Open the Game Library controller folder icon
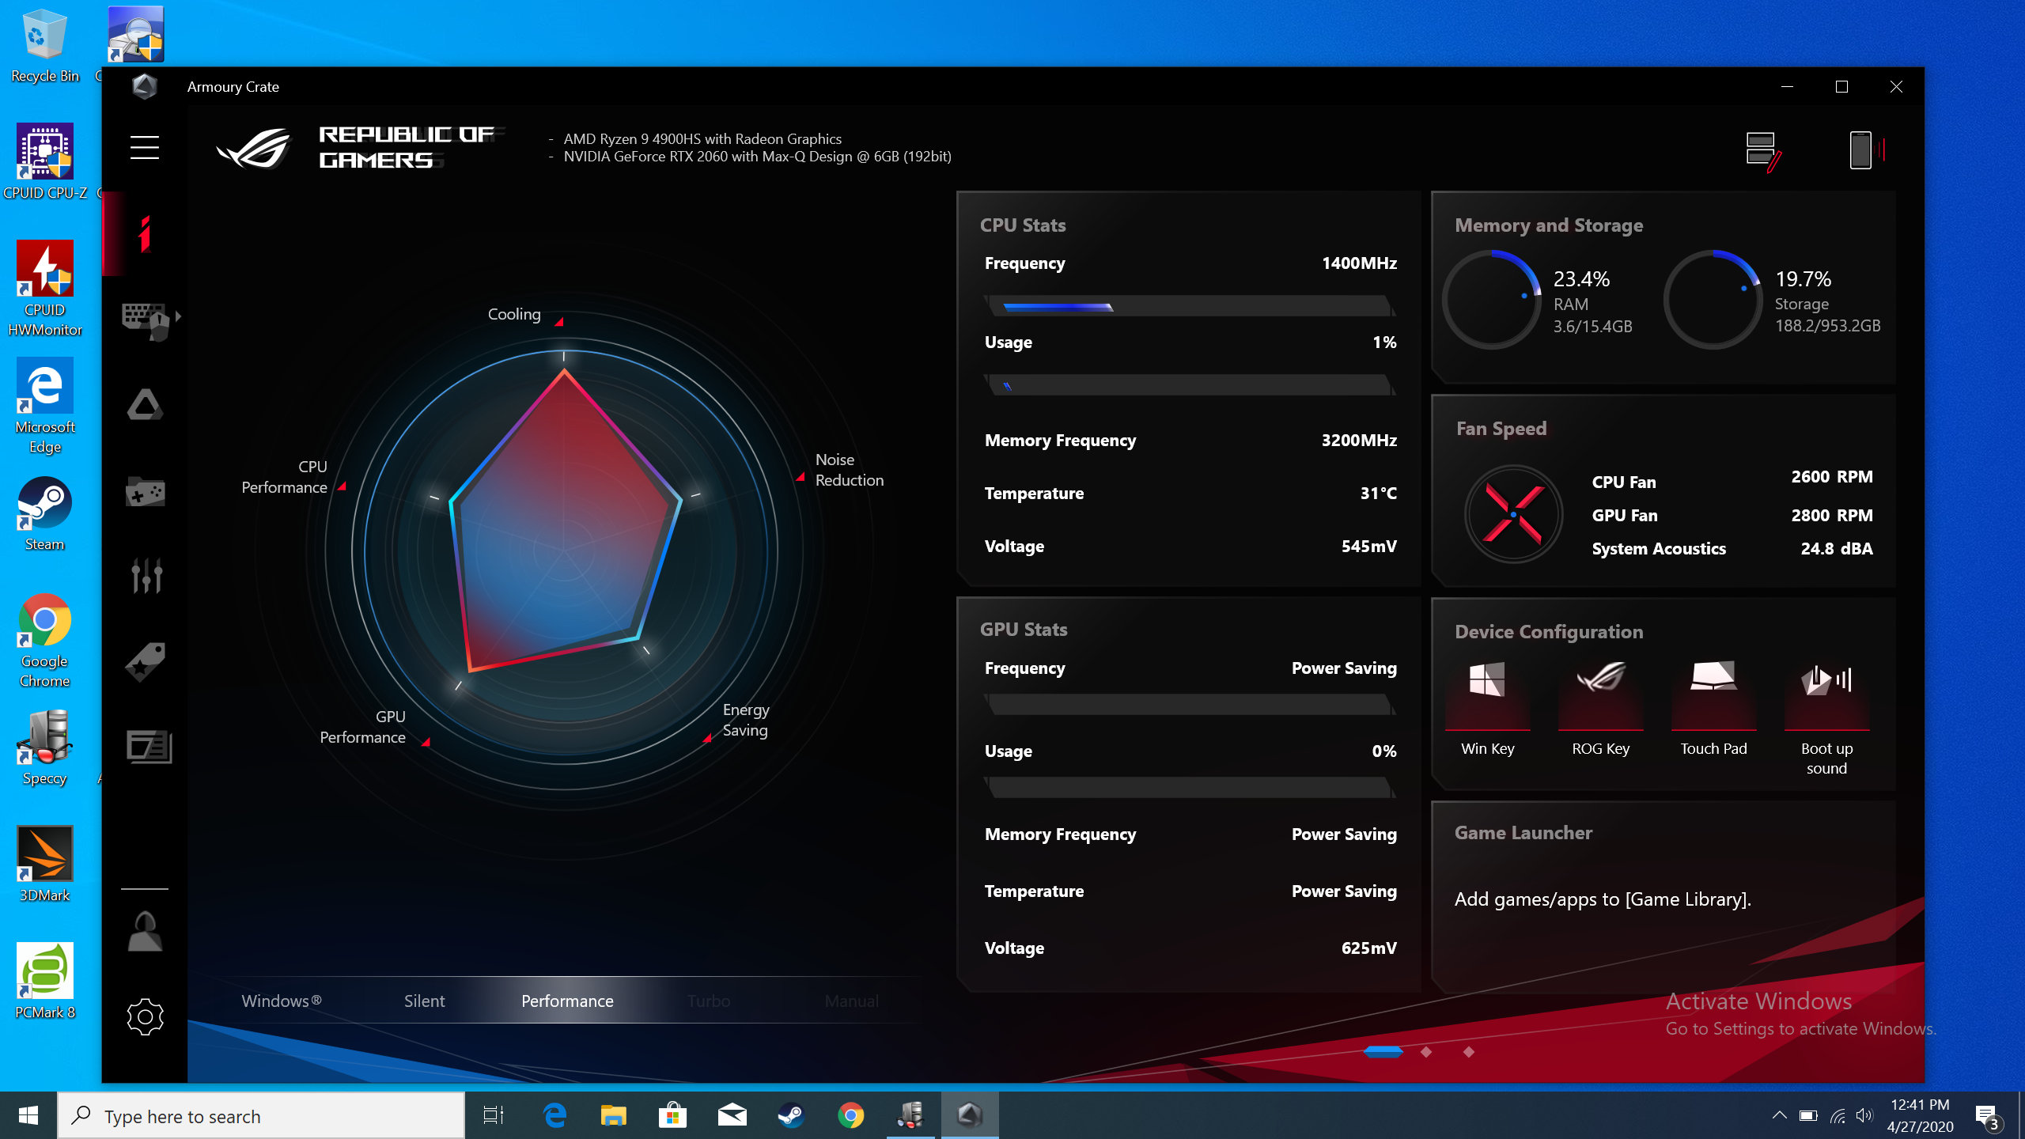 146,492
